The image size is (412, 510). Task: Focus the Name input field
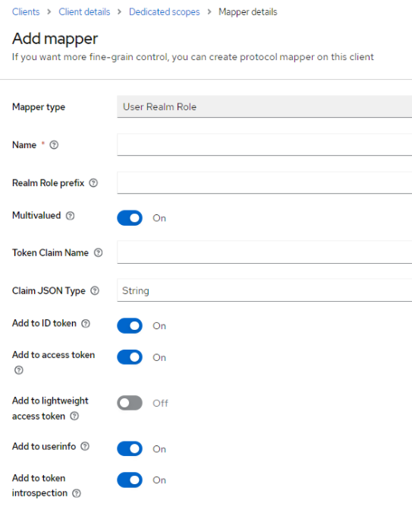pyautogui.click(x=264, y=144)
